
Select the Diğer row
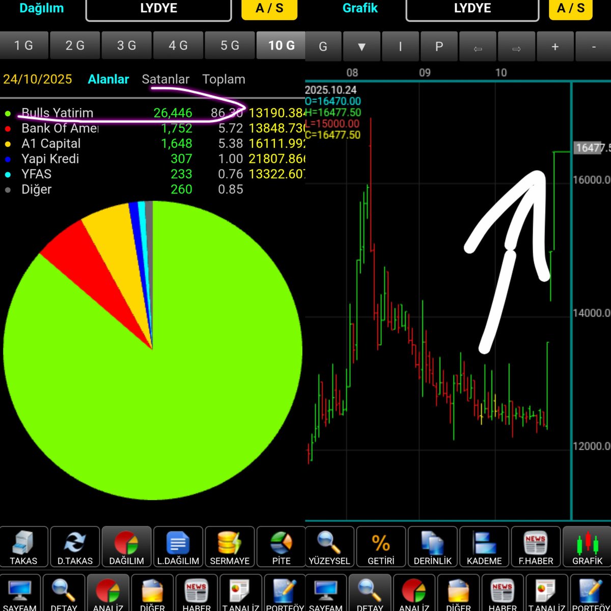153,189
